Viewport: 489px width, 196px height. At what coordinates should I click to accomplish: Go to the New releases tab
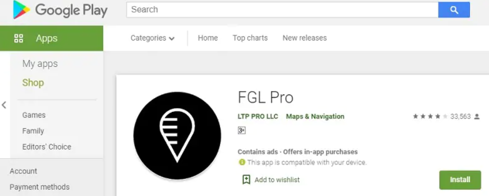[304, 38]
